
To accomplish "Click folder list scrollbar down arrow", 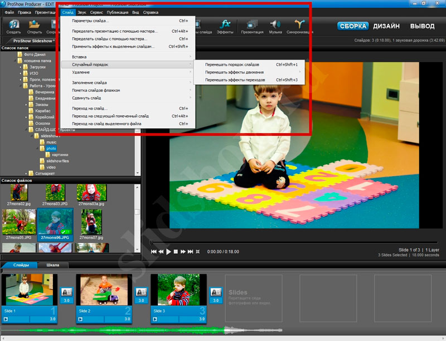I will tap(138, 173).
